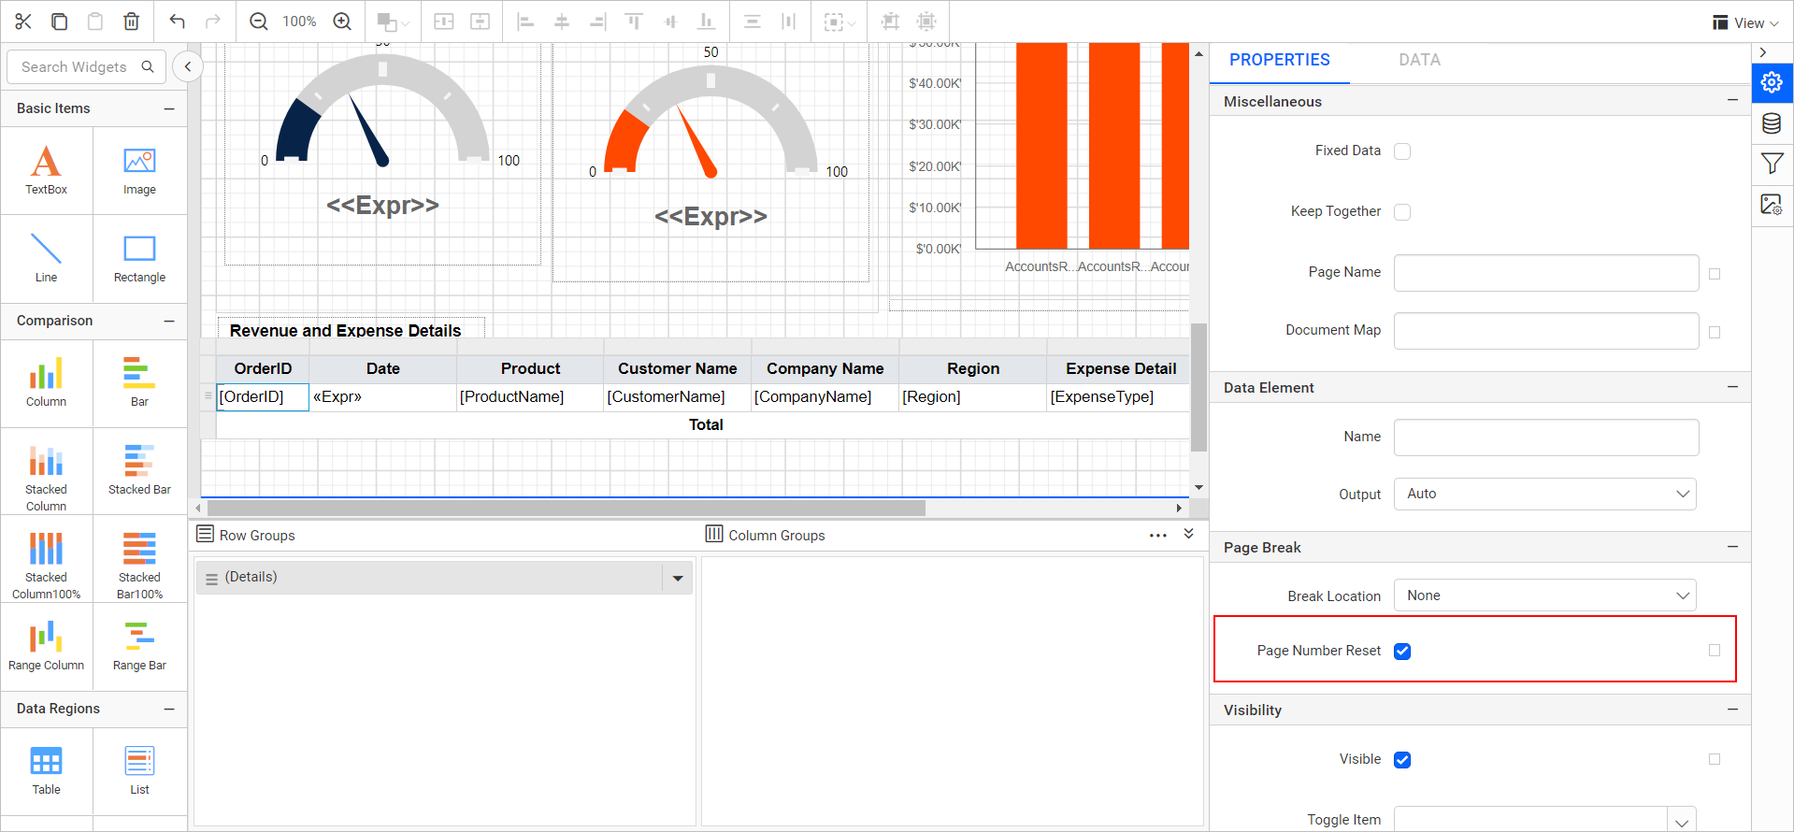Click the Page Name expression square
The width and height of the screenshot is (1794, 832).
pos(1715,274)
